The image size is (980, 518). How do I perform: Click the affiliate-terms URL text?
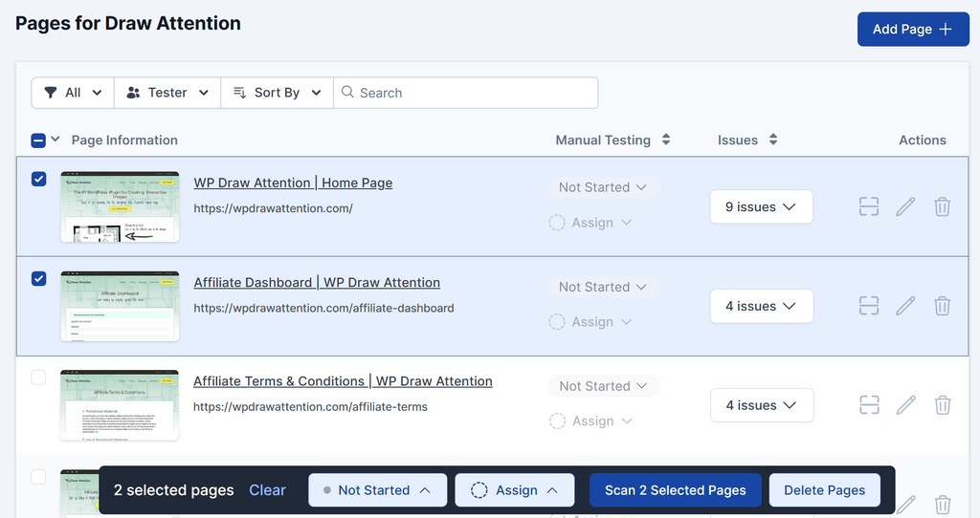pyautogui.click(x=311, y=407)
